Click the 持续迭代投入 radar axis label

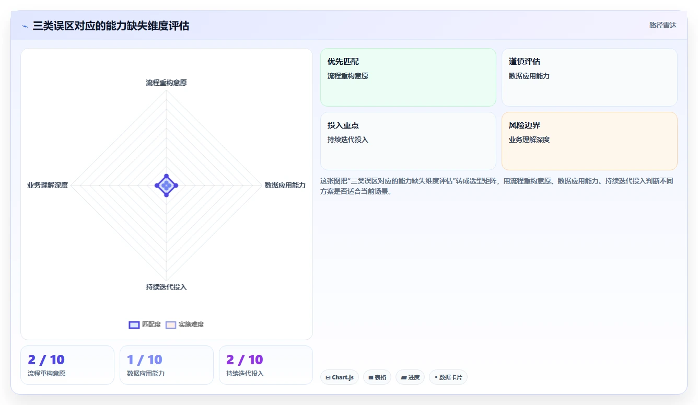point(166,287)
